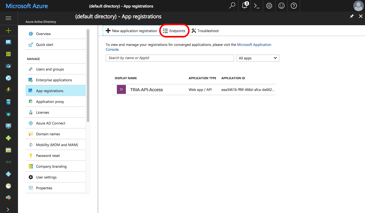This screenshot has height=213, width=365.
Task: Launch Cloud Shell from the top bar
Action: click(x=257, y=6)
